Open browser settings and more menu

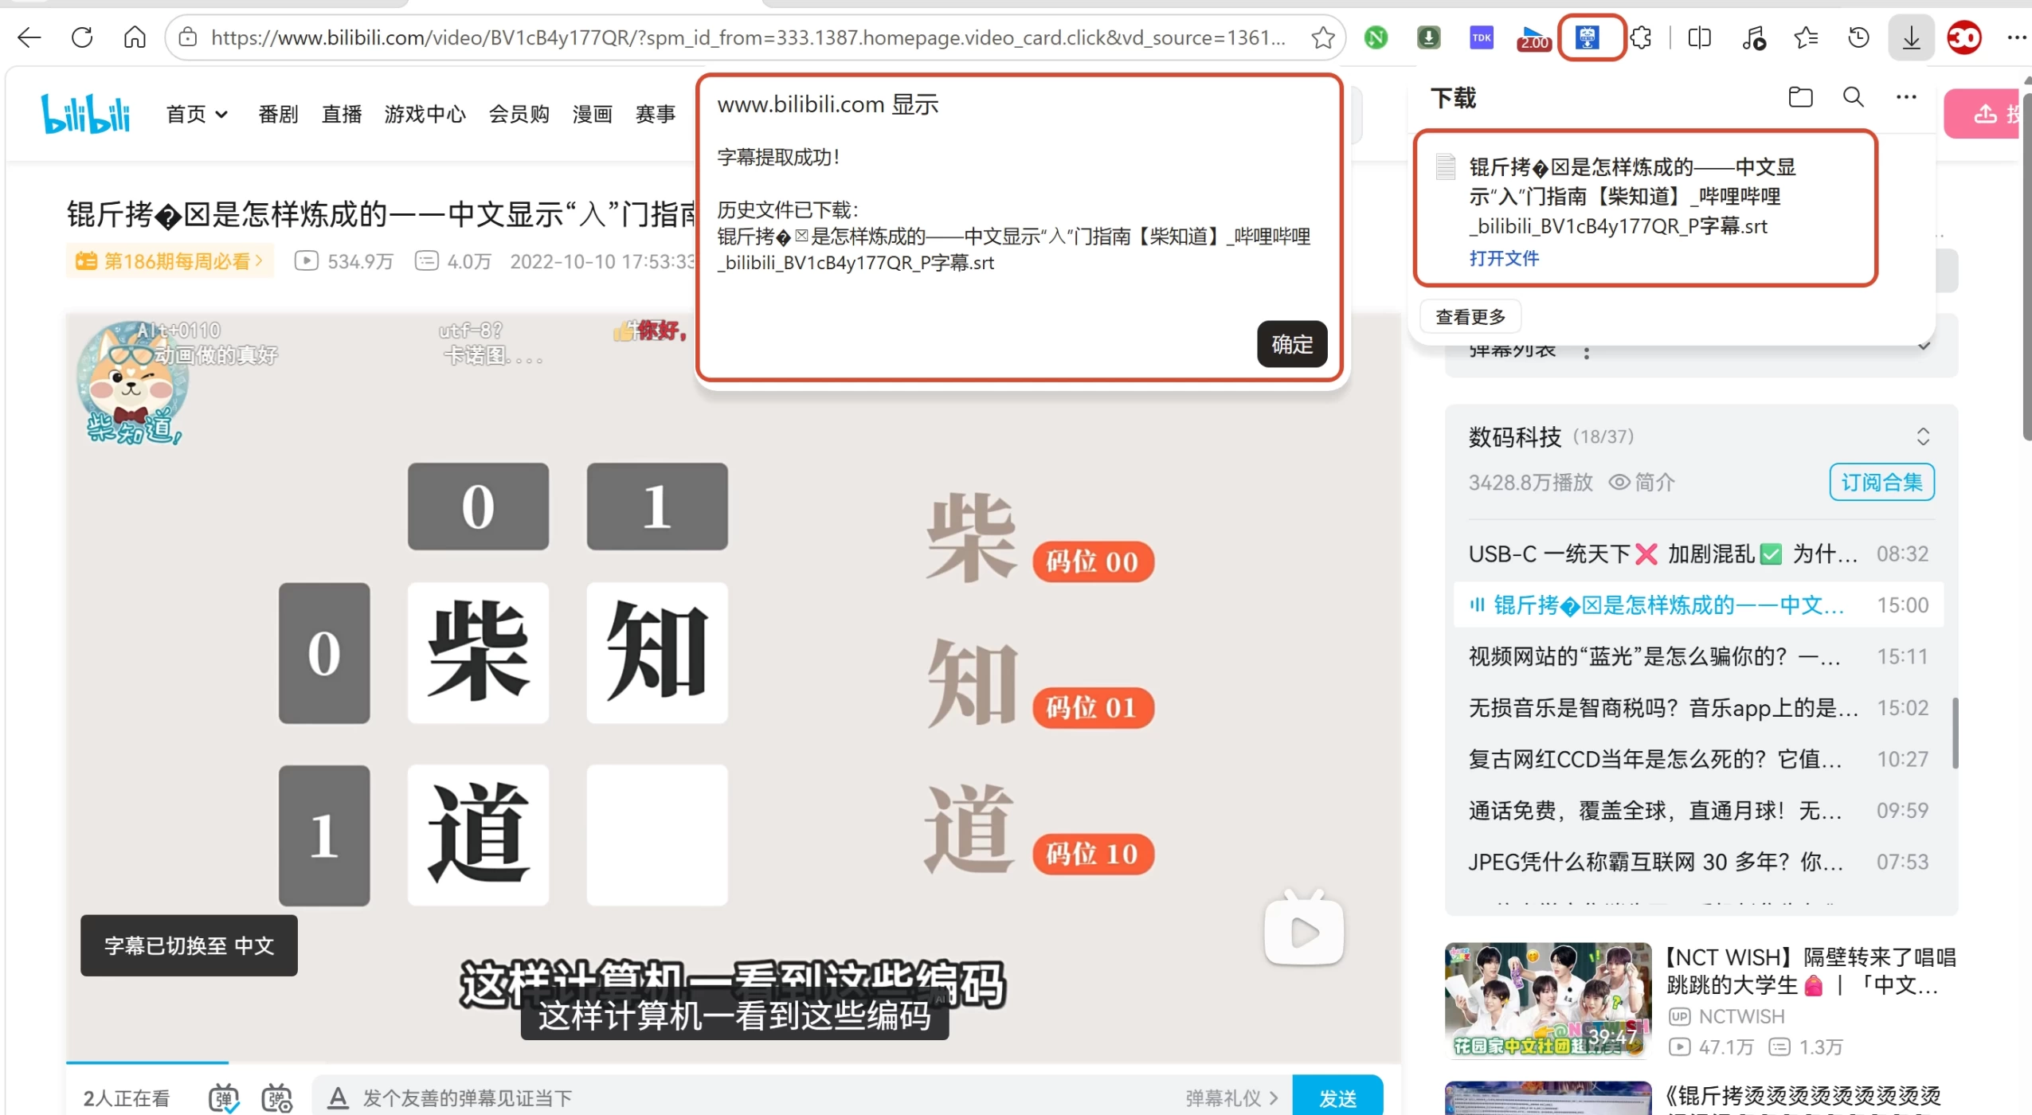pos(2016,37)
